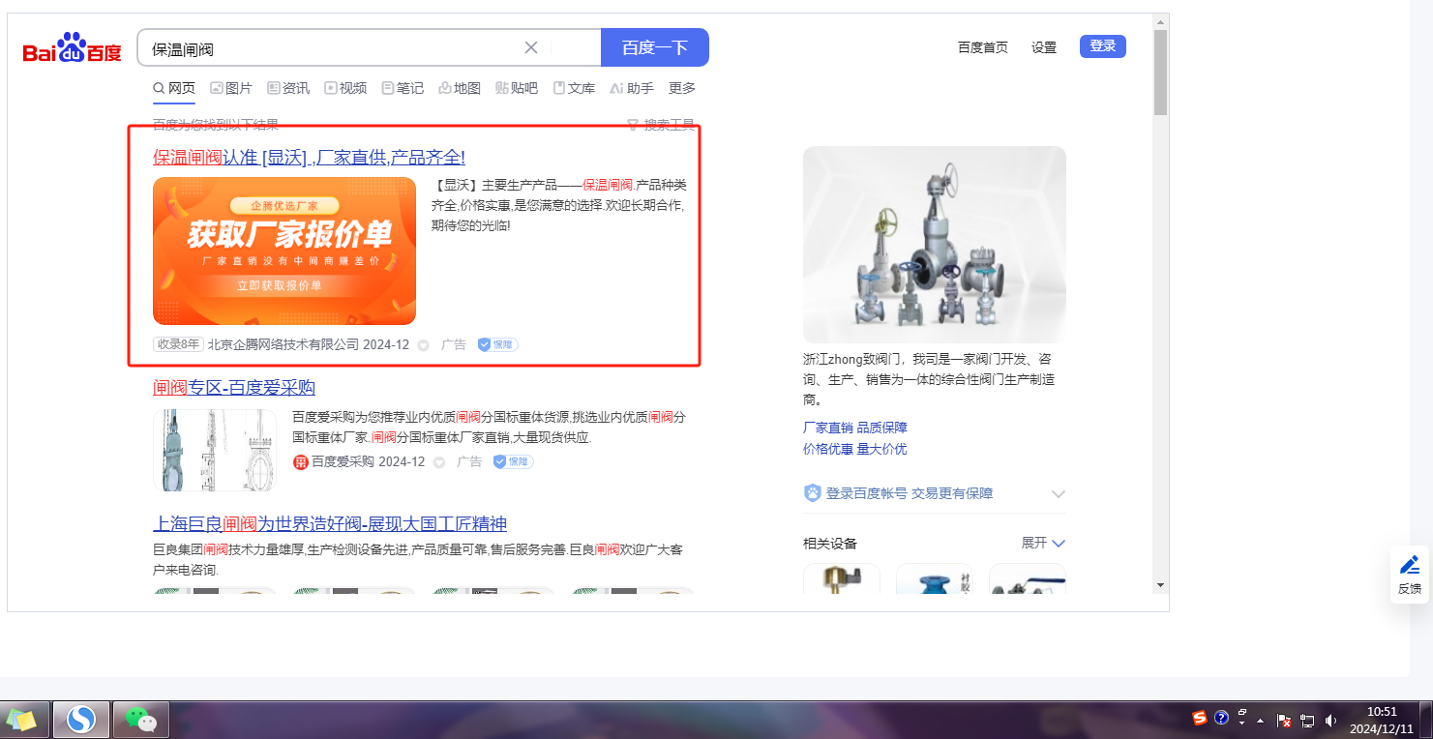The image size is (1433, 739).
Task: Open the brass valve thumbnail under 相关设备
Action: coord(842,577)
